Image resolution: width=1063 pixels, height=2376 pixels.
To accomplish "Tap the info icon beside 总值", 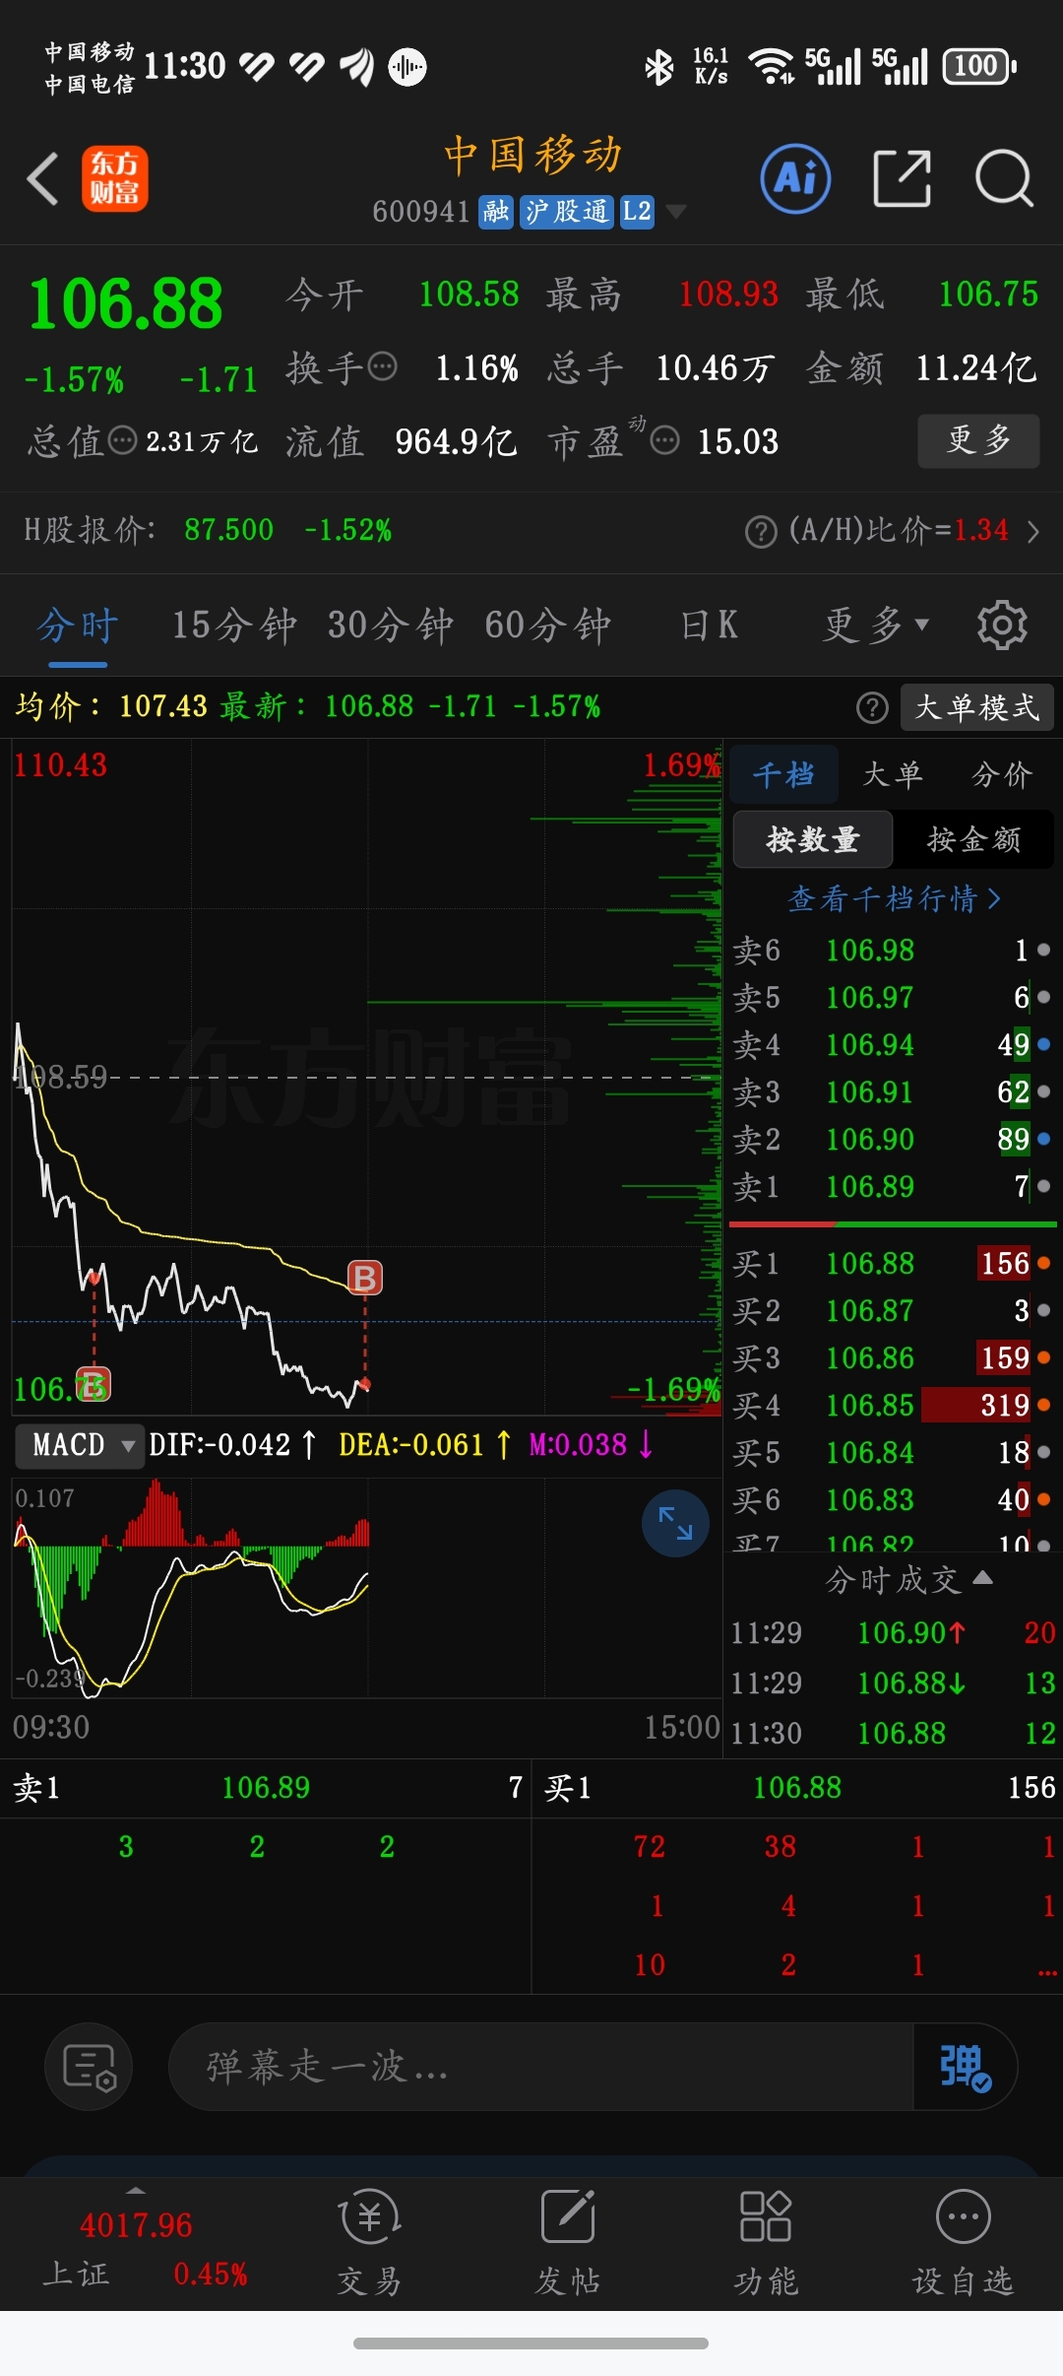I will tap(122, 440).
